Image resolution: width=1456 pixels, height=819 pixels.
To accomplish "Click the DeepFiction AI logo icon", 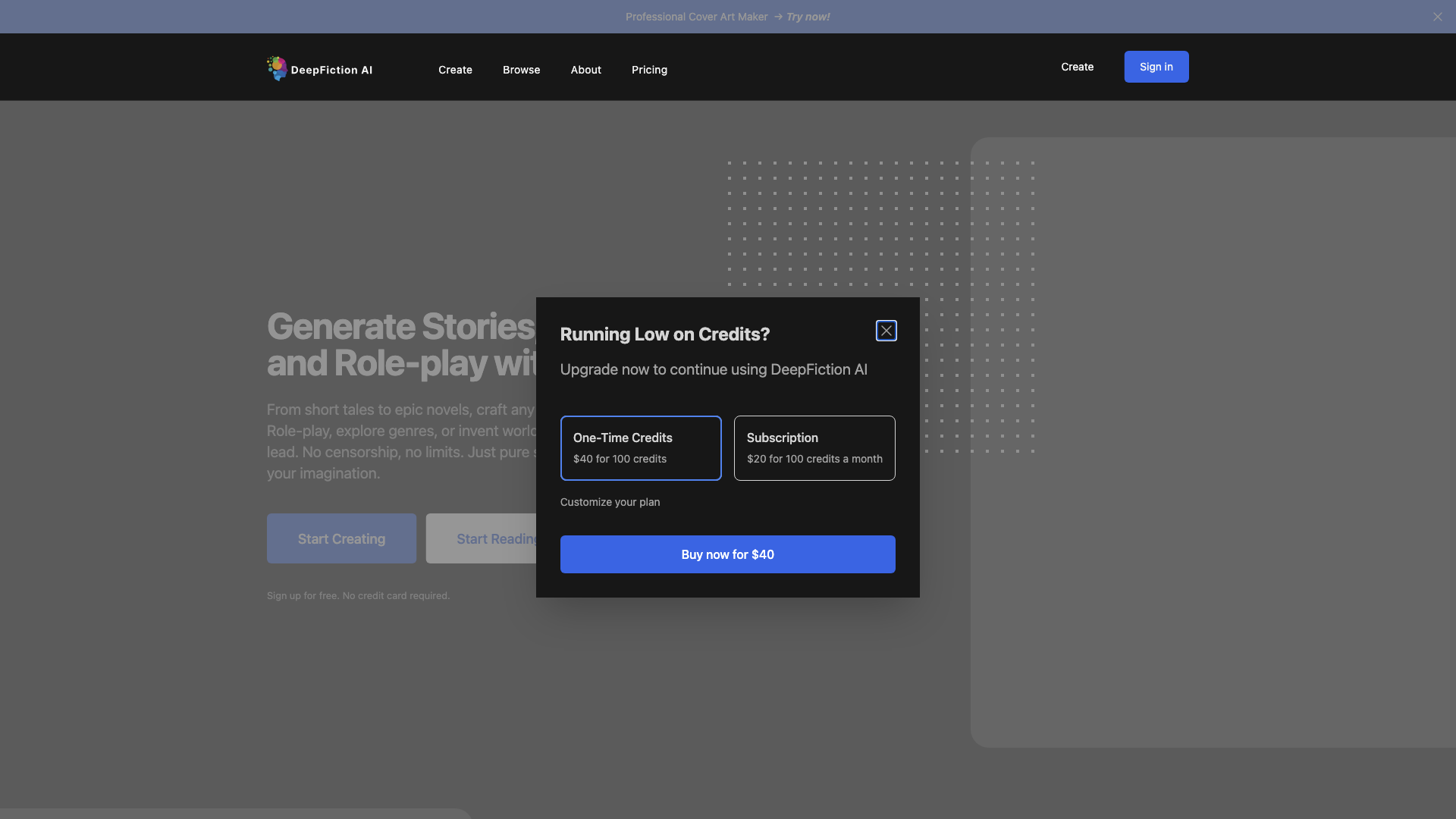I will (x=277, y=68).
